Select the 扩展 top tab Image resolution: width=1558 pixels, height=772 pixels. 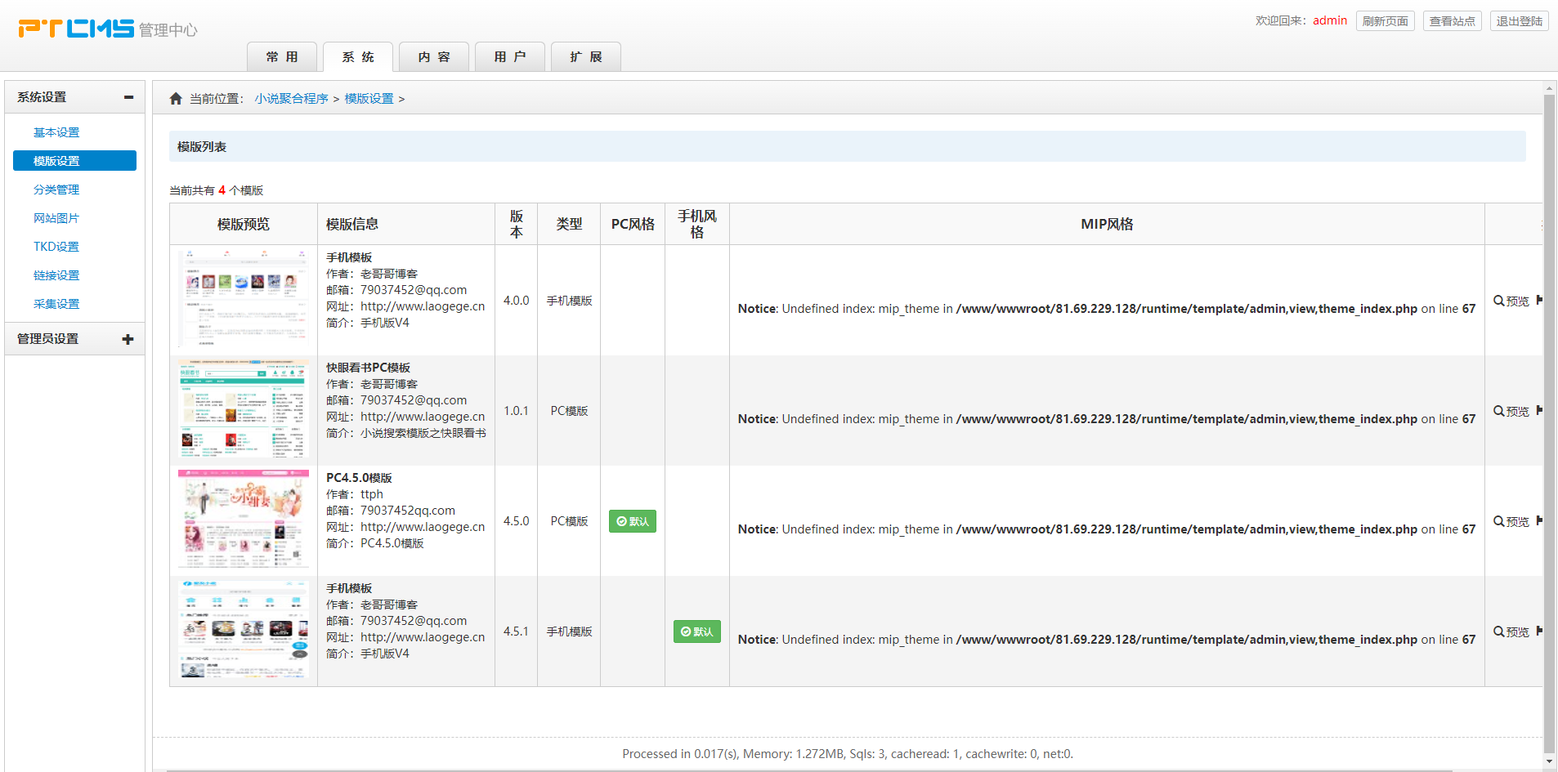click(586, 57)
